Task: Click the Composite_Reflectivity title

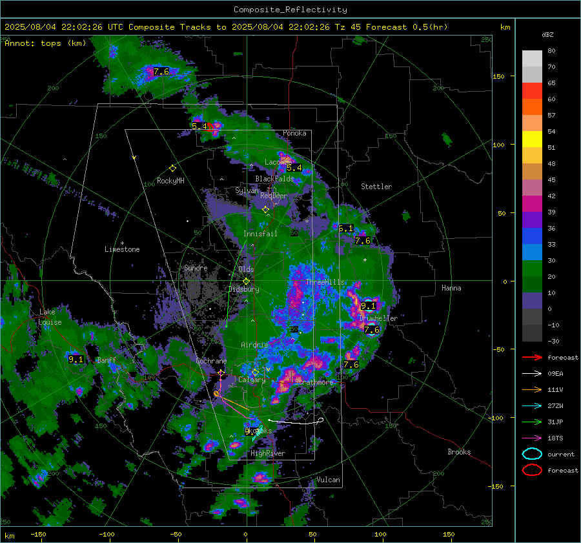Action: pyautogui.click(x=290, y=10)
